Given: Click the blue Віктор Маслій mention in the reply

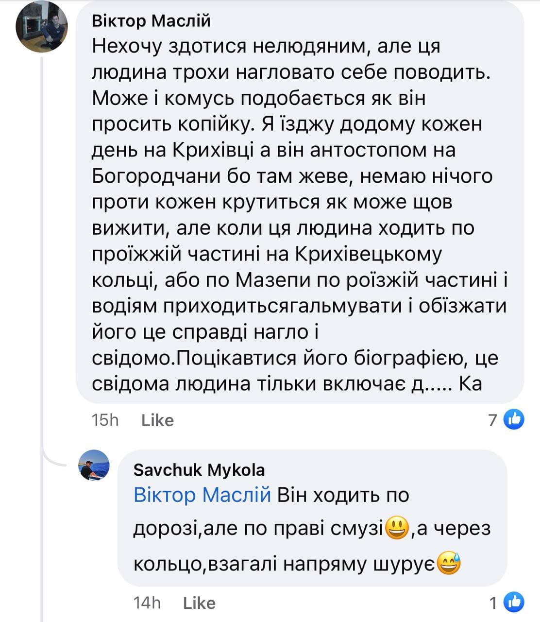Looking at the screenshot, I should [202, 495].
